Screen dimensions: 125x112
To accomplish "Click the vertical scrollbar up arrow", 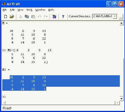I will (x=121, y=23).
